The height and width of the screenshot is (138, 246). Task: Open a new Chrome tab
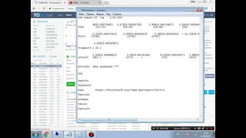coord(106,3)
